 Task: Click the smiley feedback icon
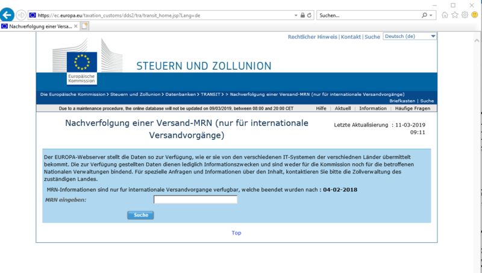click(475, 14)
